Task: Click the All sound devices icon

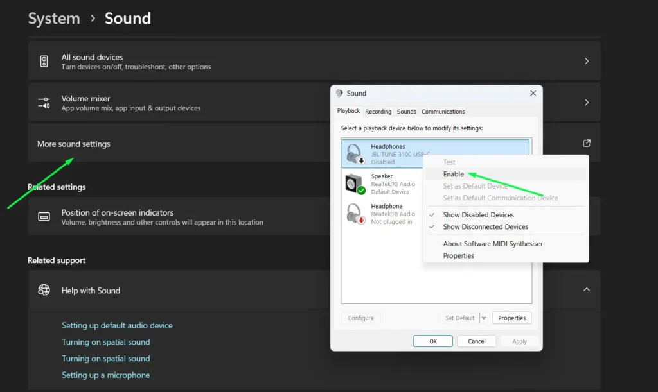Action: pos(44,60)
